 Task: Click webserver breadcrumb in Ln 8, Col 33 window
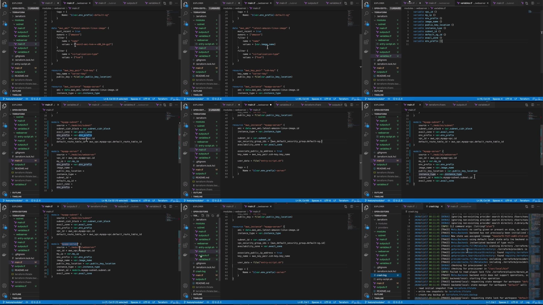[x=59, y=8]
